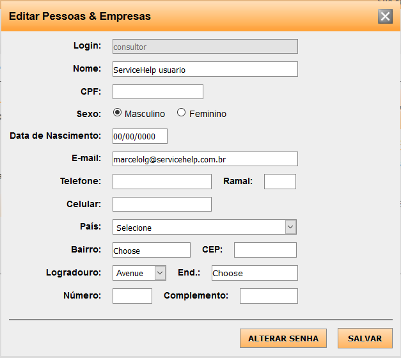Click the Telefone input box
Viewport: 401px width, 358px height.
coord(162,182)
